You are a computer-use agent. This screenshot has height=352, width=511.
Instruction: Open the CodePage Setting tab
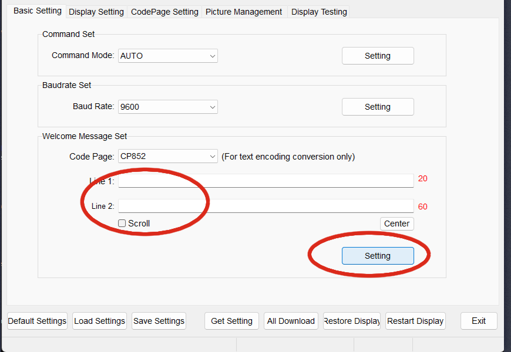click(164, 12)
